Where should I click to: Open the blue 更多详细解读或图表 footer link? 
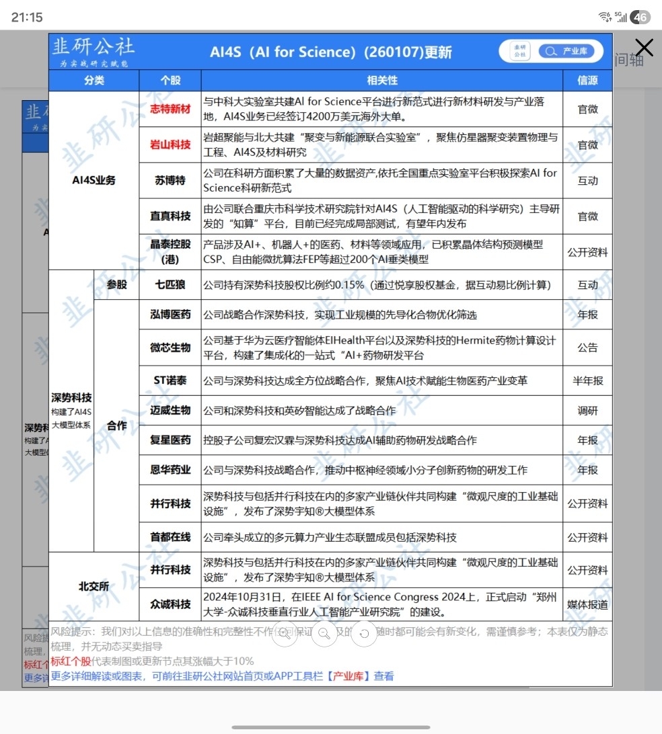coord(222,676)
